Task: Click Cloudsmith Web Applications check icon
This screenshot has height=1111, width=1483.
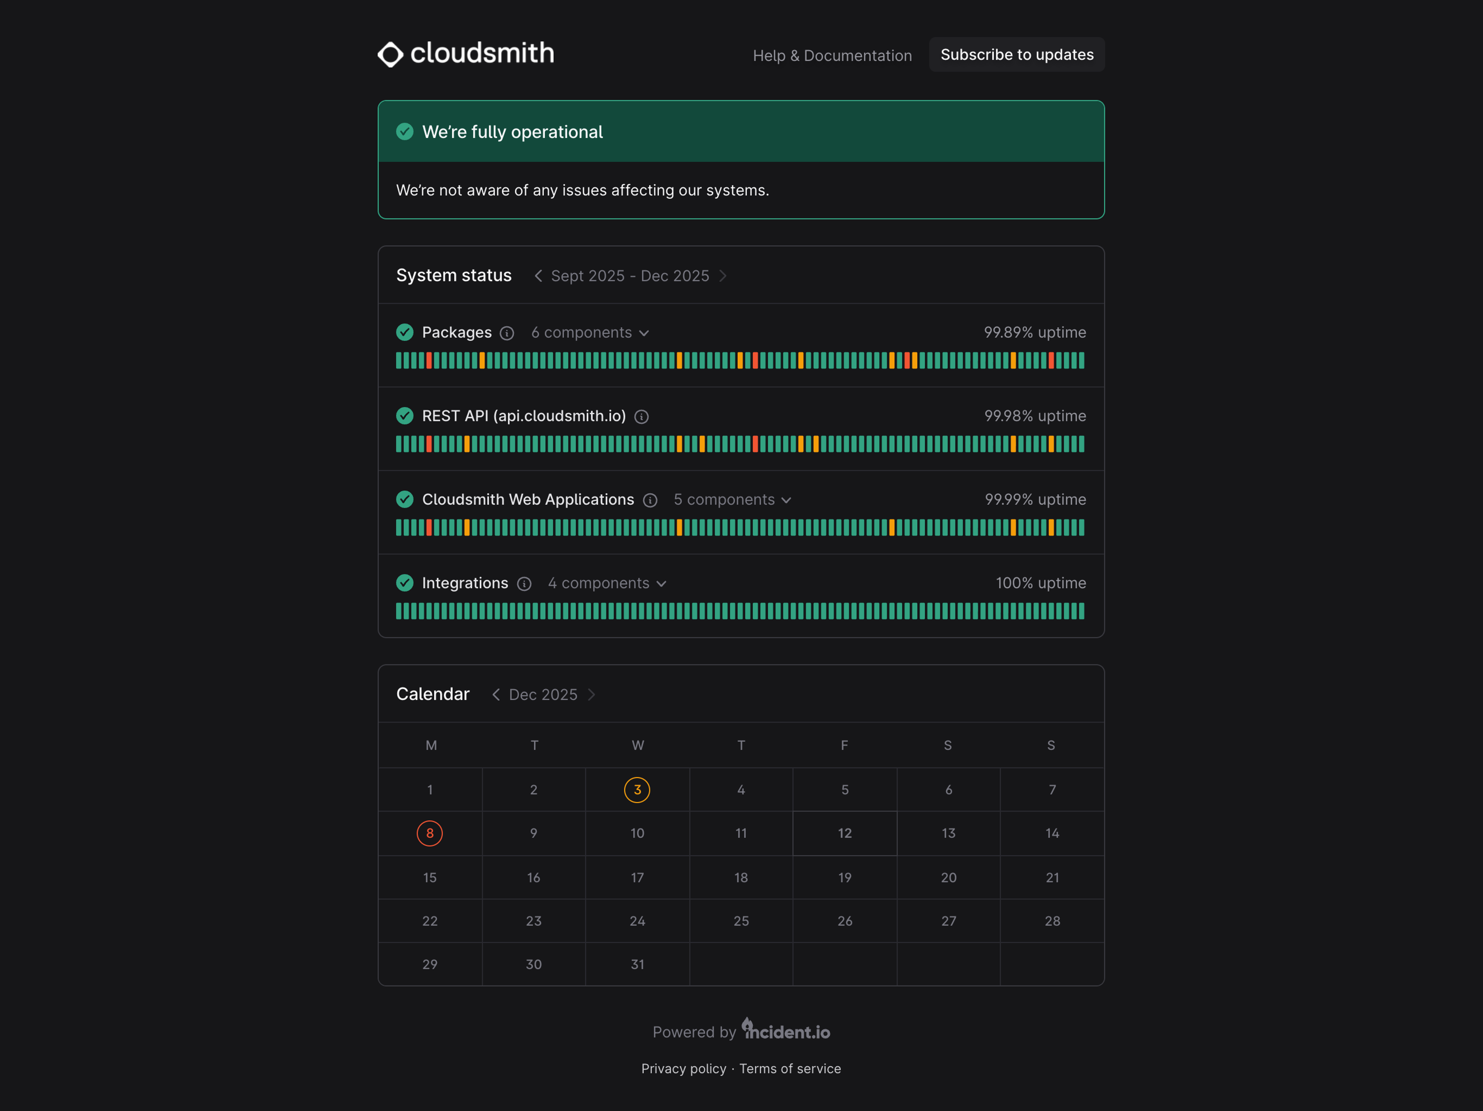Action: pos(405,499)
